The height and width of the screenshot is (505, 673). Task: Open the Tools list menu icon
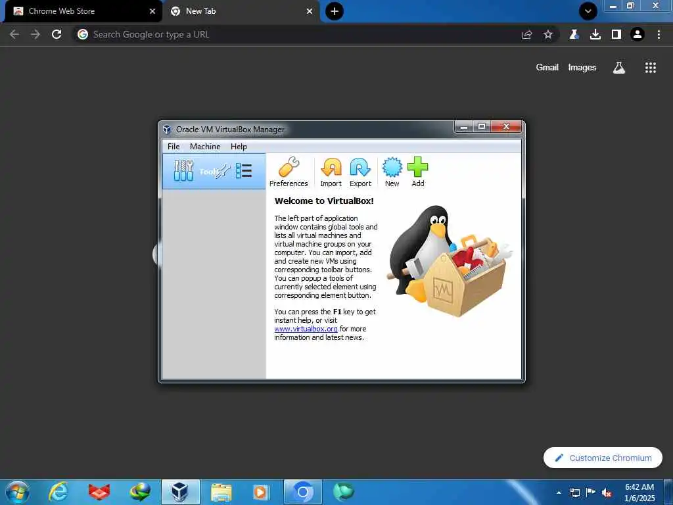(x=244, y=171)
